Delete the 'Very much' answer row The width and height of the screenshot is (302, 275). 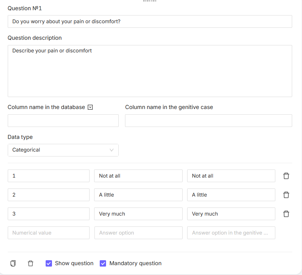coord(286,214)
